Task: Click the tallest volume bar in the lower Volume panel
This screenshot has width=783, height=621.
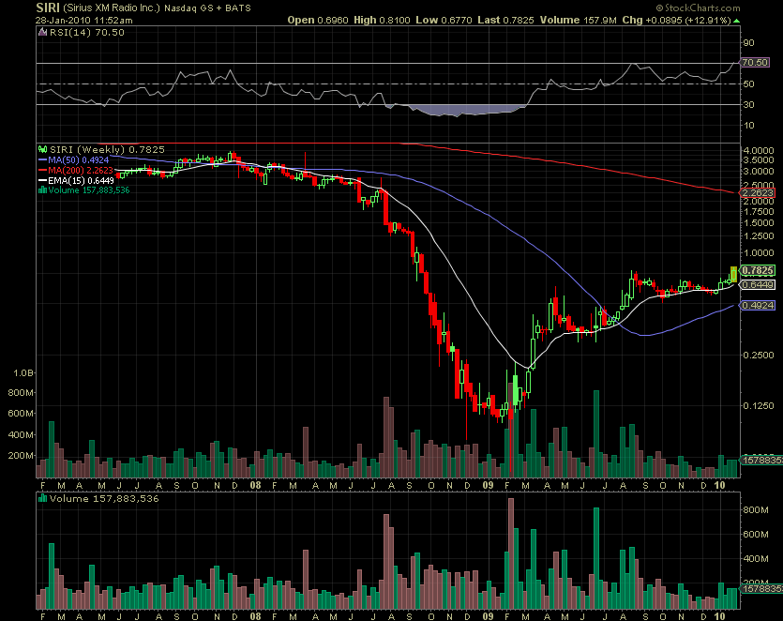Action: (511, 553)
